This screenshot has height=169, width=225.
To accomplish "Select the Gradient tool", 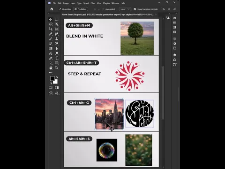I will tap(51, 48).
